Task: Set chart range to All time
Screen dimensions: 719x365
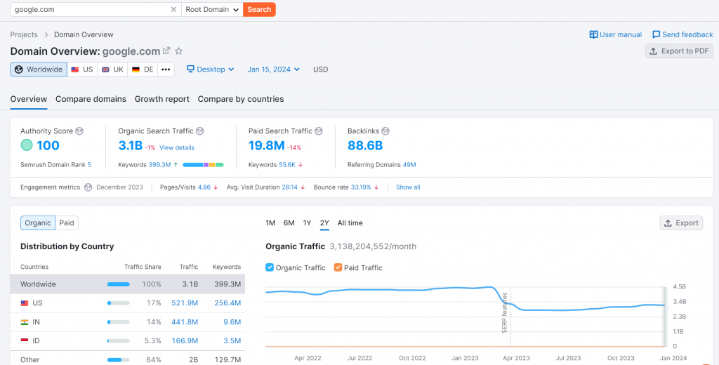Action: (350, 223)
